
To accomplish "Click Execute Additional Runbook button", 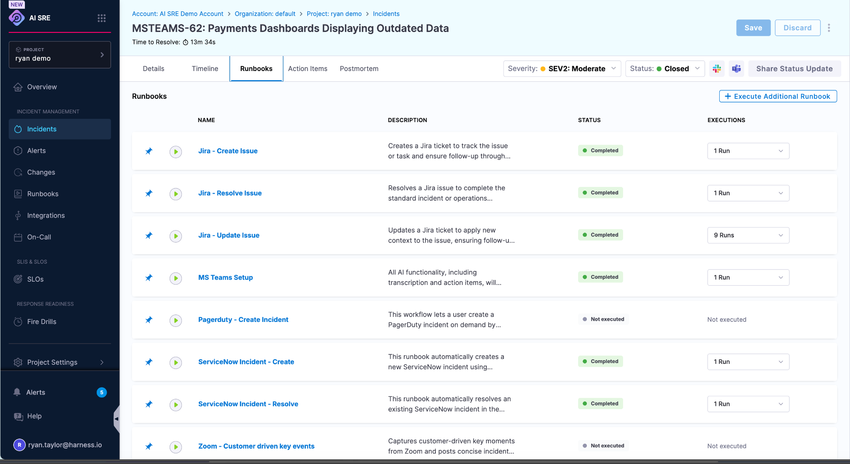I will (x=778, y=96).
